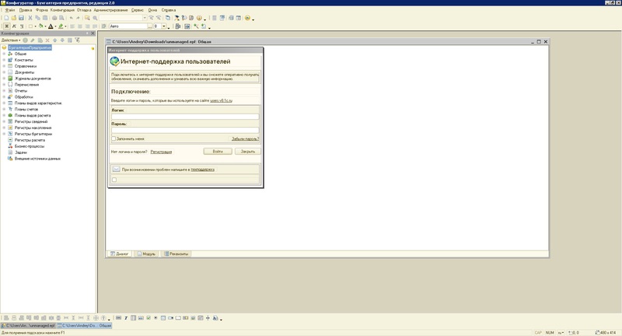Expand the Отчеты tree node
The width and height of the screenshot is (622, 336).
[4, 90]
